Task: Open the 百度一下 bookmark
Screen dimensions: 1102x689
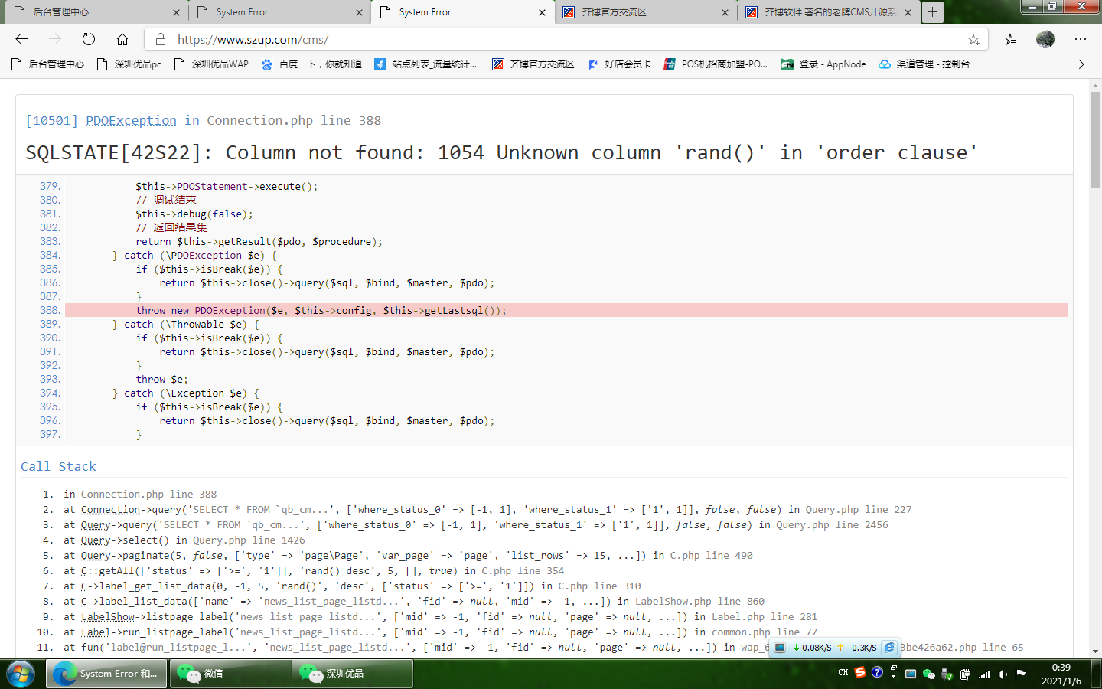Action: pyautogui.click(x=311, y=64)
